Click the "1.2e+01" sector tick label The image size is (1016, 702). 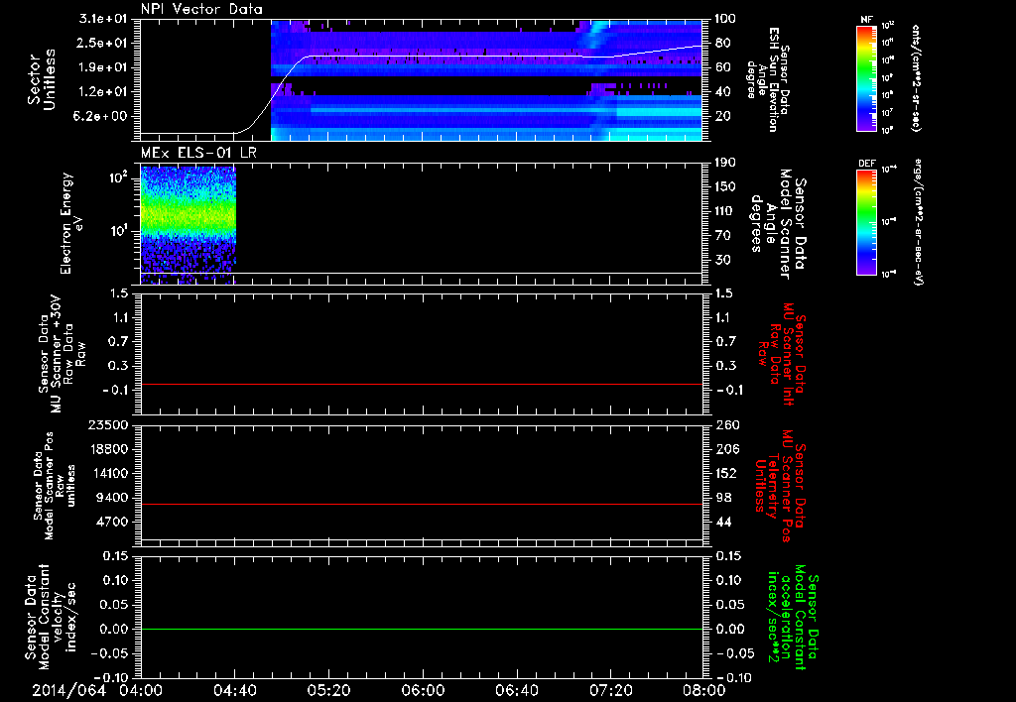coord(103,91)
